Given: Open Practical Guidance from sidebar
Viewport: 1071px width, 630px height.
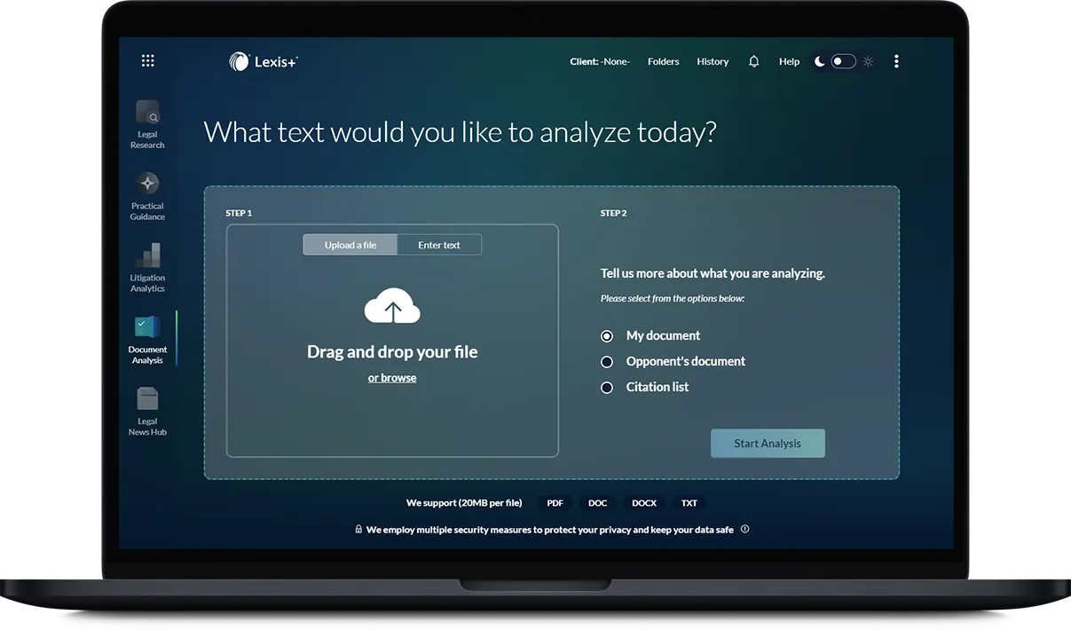Looking at the screenshot, I should (147, 196).
